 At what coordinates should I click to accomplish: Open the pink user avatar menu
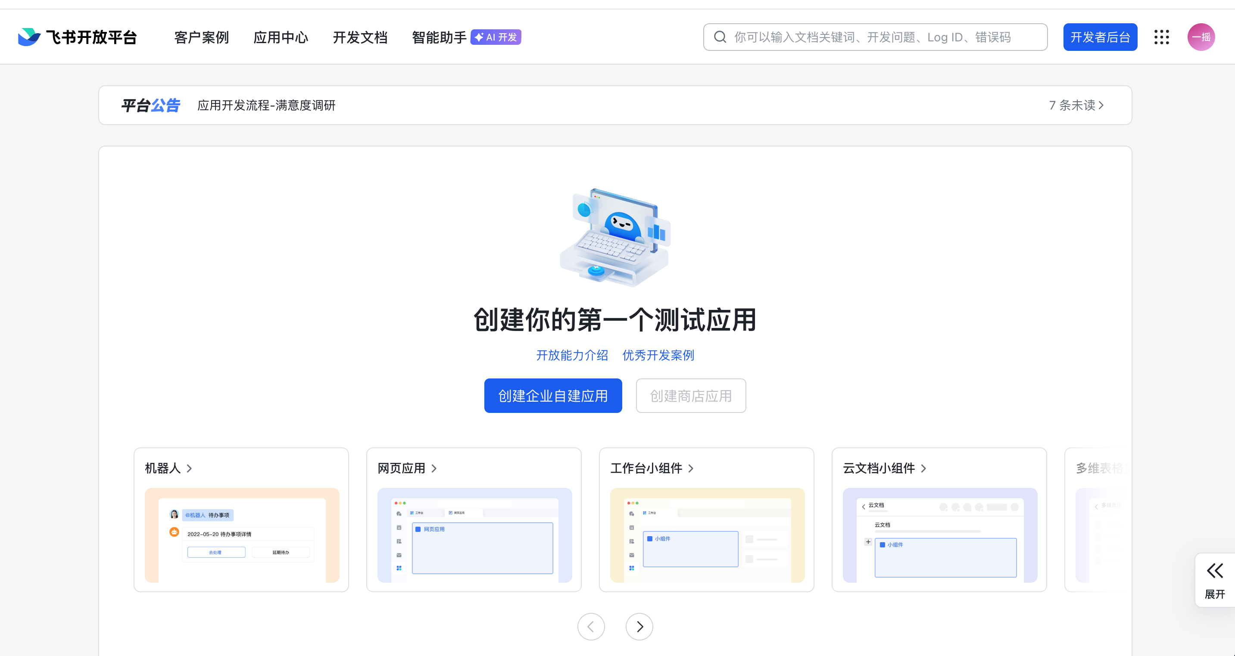[1201, 37]
